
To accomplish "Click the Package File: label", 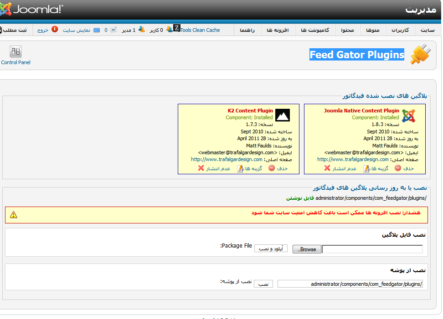I will (x=236, y=246).
